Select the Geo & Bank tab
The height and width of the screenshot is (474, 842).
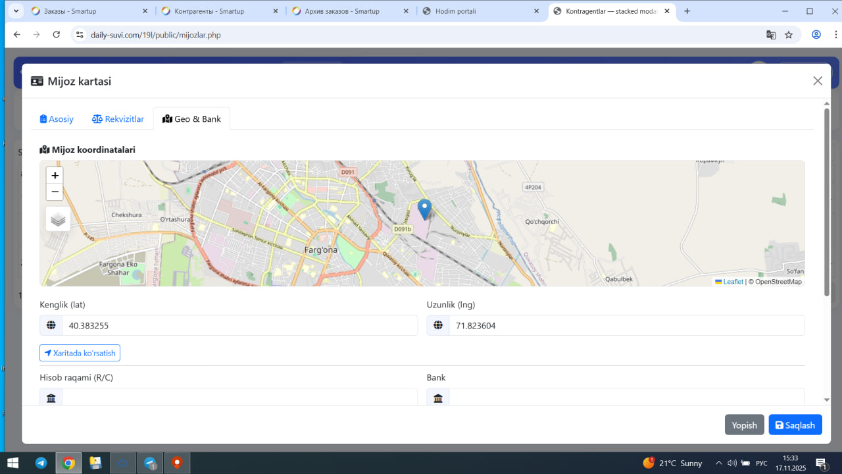pos(191,119)
